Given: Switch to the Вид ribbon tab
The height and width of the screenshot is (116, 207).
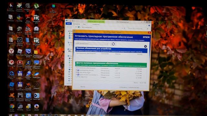Looking at the screenshot, I should 84,24.
